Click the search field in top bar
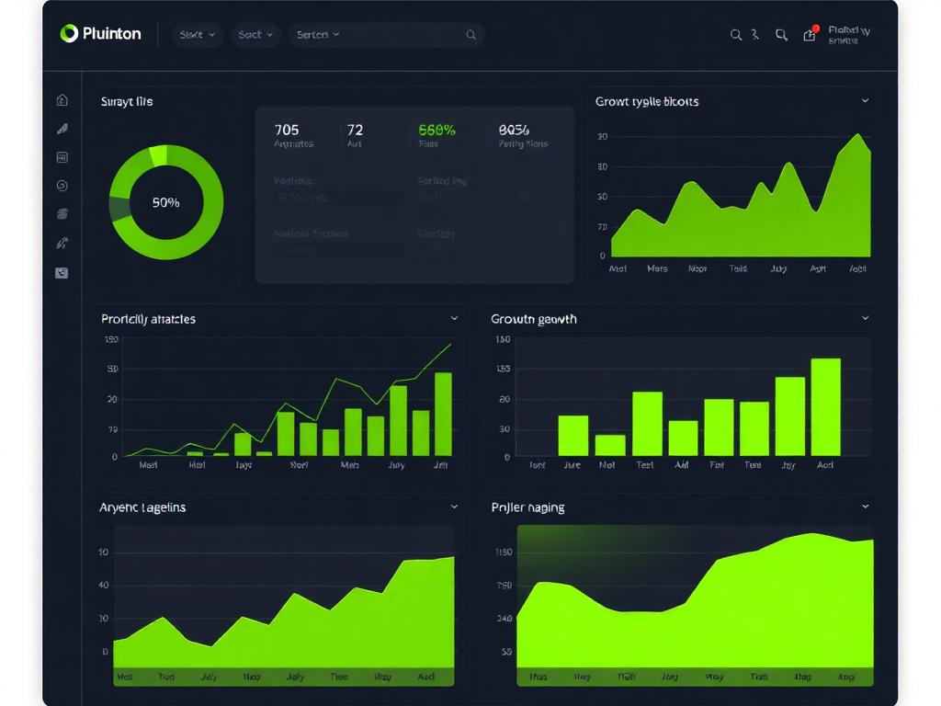 click(x=386, y=35)
